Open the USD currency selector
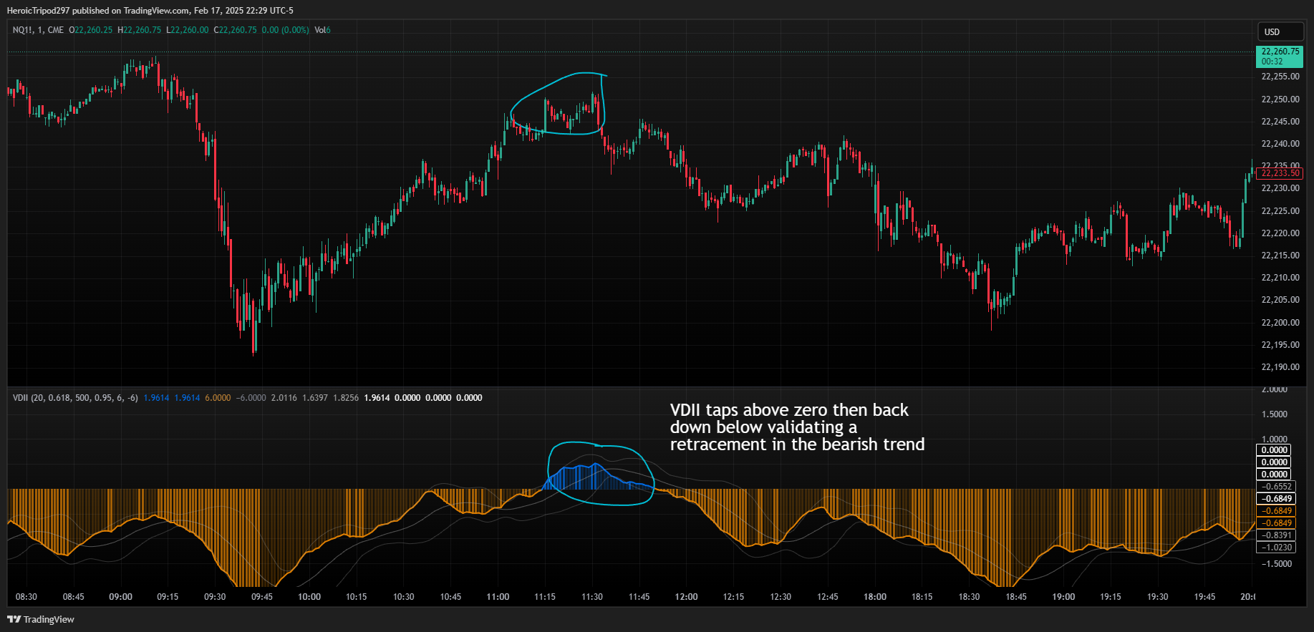Viewport: 1314px width, 632px height. tap(1280, 32)
